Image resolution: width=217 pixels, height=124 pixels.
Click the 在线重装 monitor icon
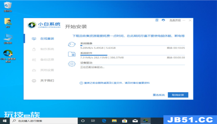point(34,39)
